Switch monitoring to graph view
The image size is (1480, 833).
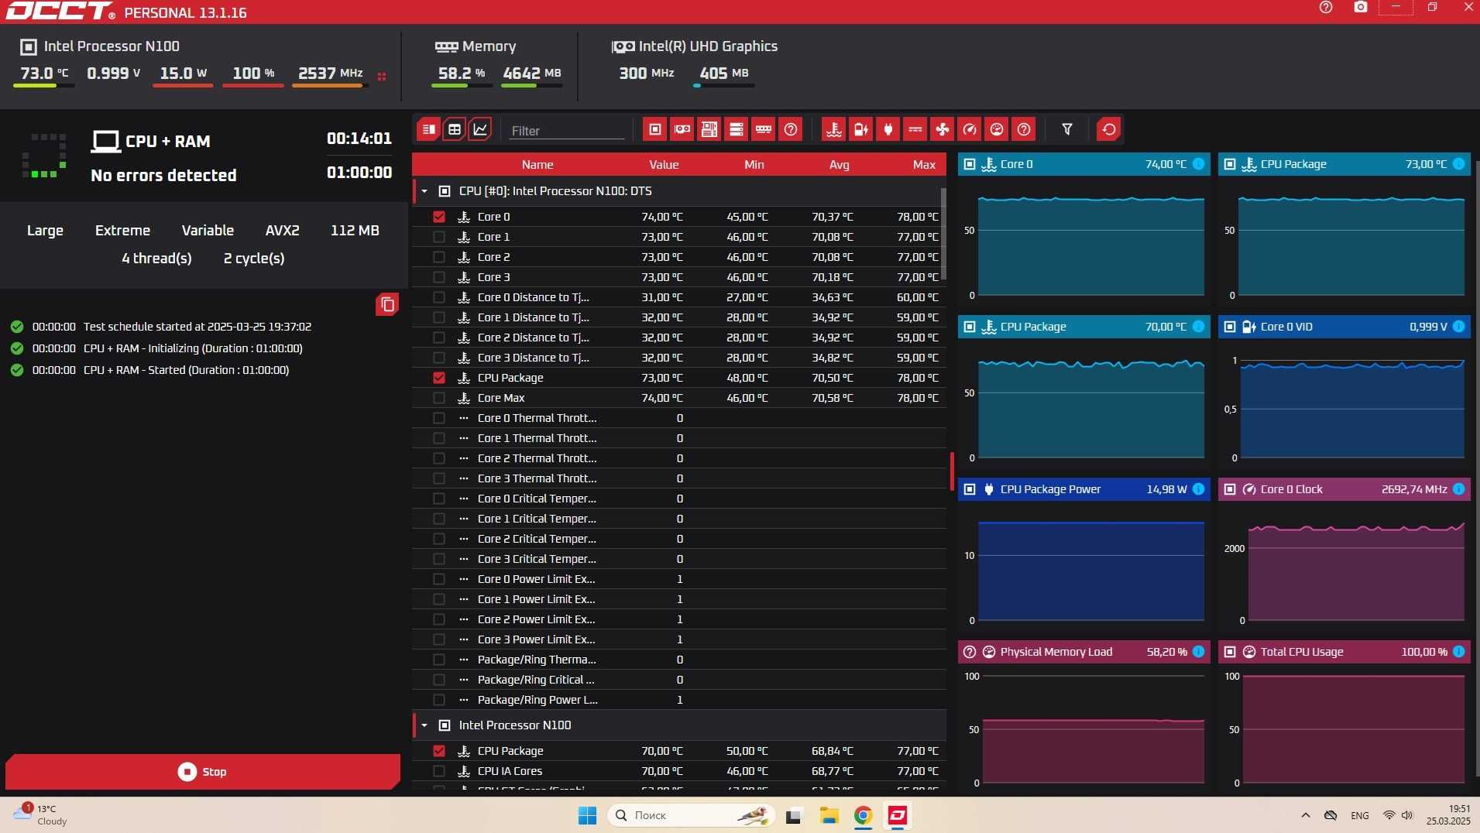(x=480, y=129)
